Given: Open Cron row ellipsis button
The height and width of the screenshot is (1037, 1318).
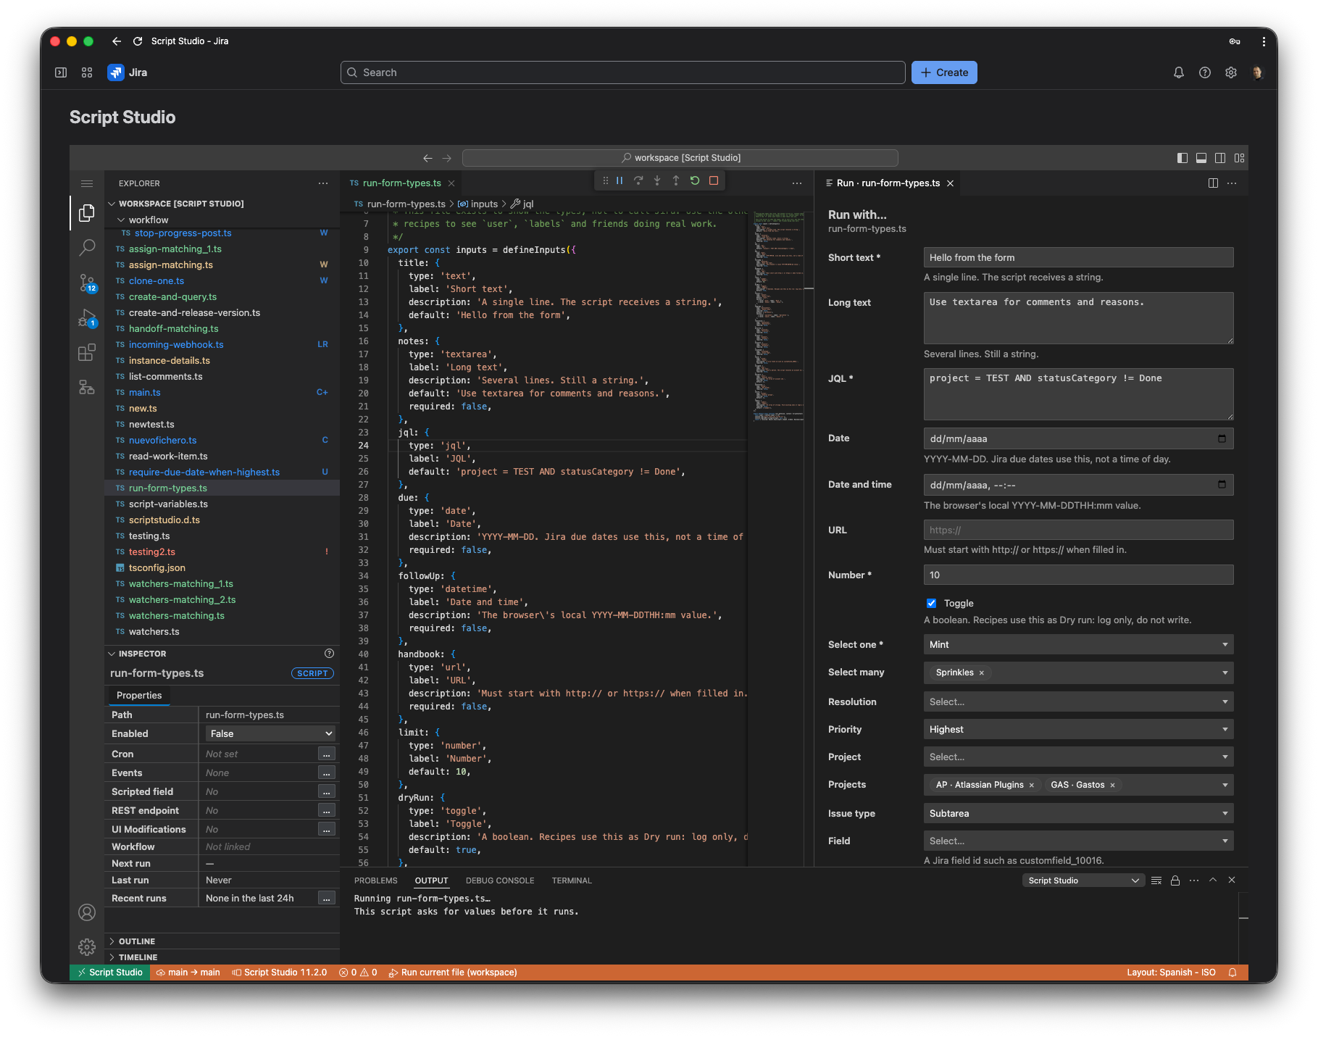Looking at the screenshot, I should [x=327, y=754].
